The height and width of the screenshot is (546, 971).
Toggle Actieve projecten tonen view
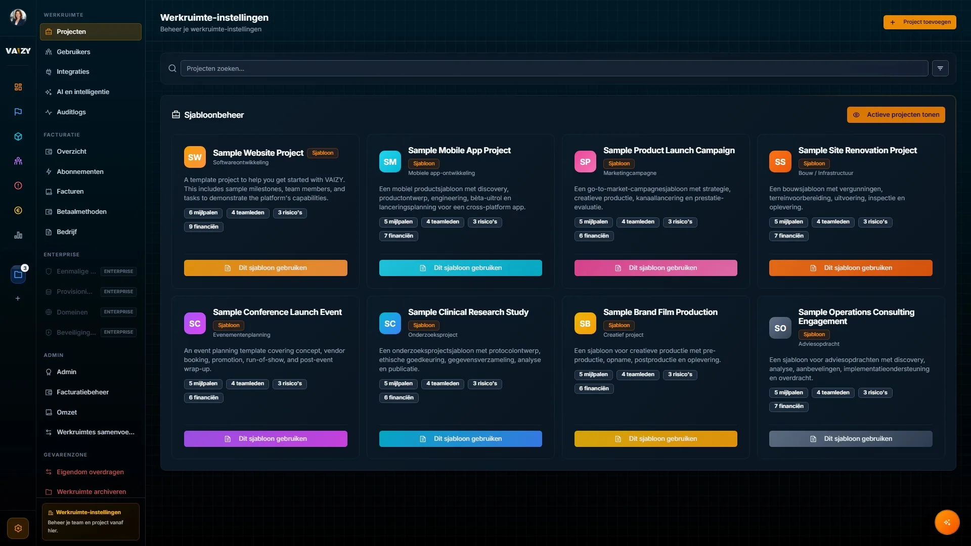click(x=896, y=115)
